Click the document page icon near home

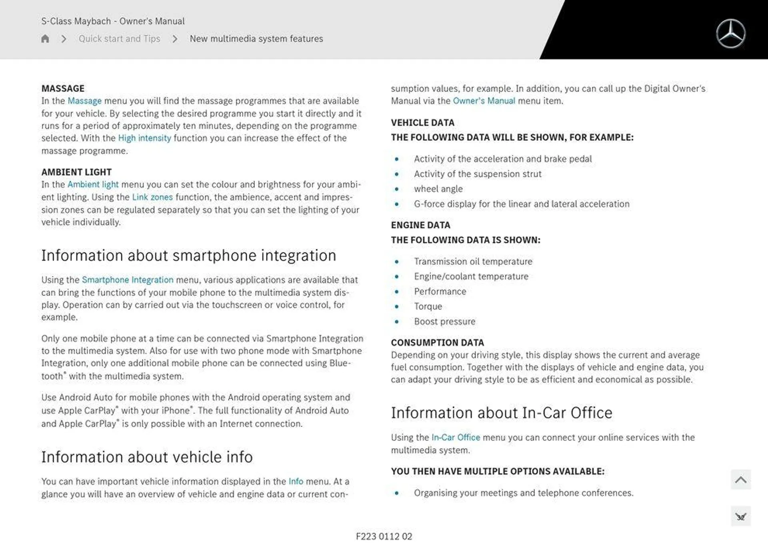point(45,39)
